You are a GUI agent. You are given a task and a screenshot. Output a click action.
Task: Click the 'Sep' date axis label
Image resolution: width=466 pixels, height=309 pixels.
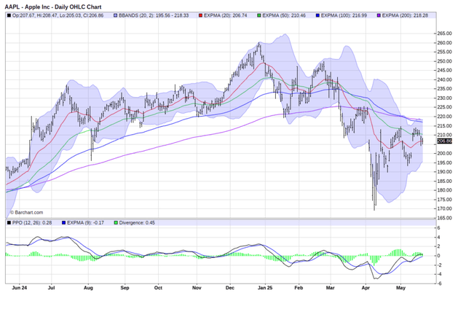(125, 288)
